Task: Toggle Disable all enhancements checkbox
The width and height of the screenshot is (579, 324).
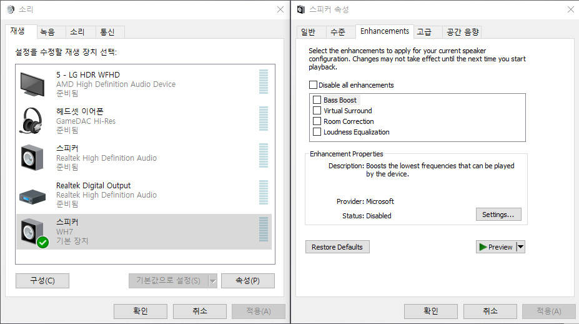Action: click(x=313, y=84)
